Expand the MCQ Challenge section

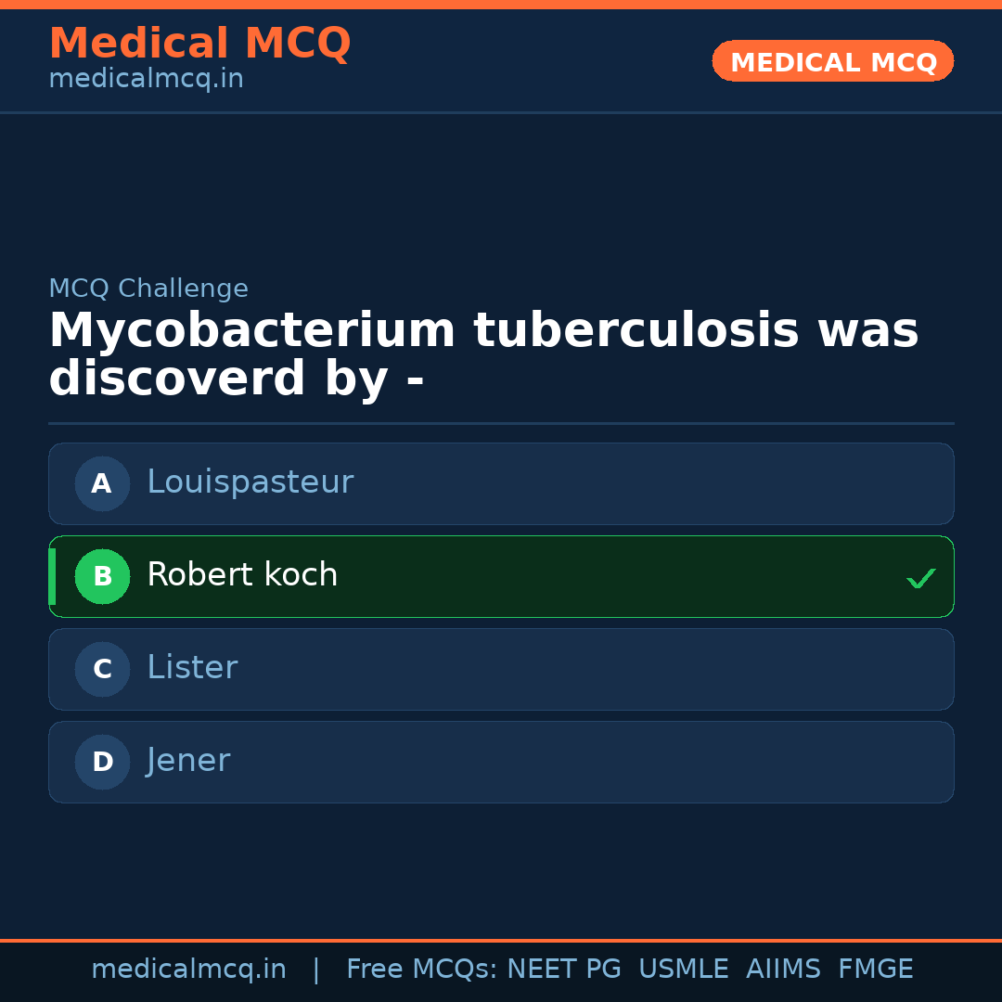(x=148, y=289)
